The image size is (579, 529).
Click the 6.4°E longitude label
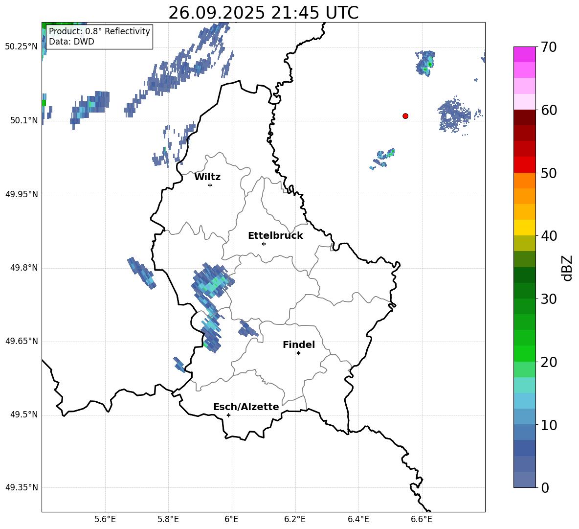click(358, 519)
